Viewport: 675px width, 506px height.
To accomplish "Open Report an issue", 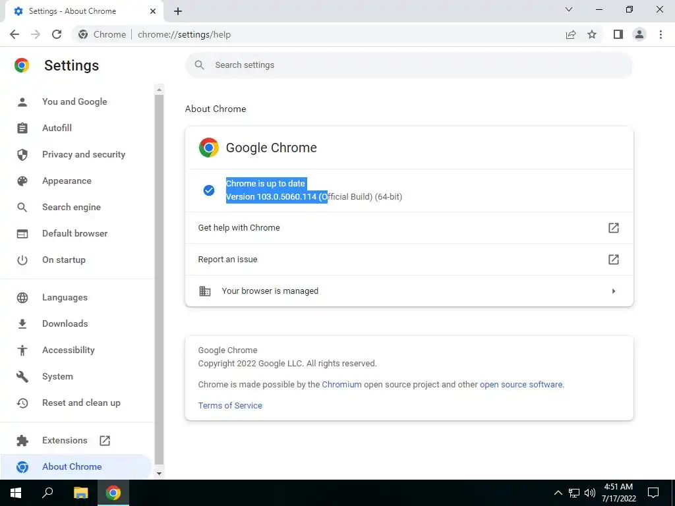I will click(409, 260).
